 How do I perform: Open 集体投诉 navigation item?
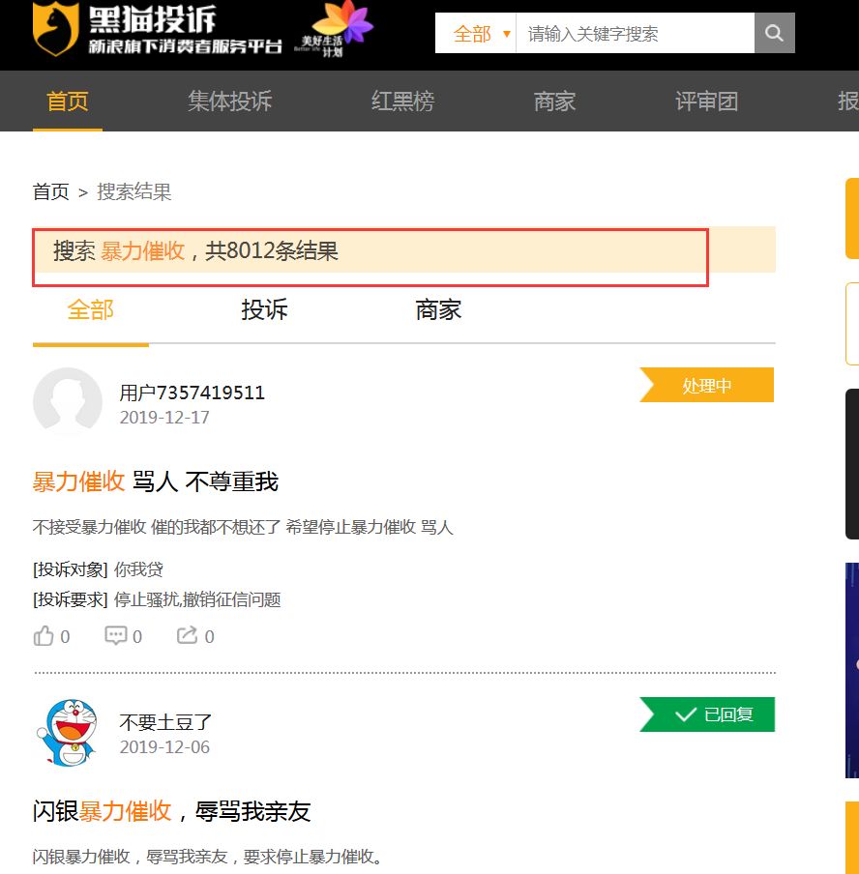tap(230, 102)
